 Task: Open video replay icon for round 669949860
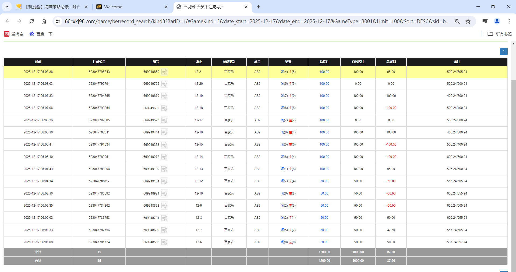164,72
